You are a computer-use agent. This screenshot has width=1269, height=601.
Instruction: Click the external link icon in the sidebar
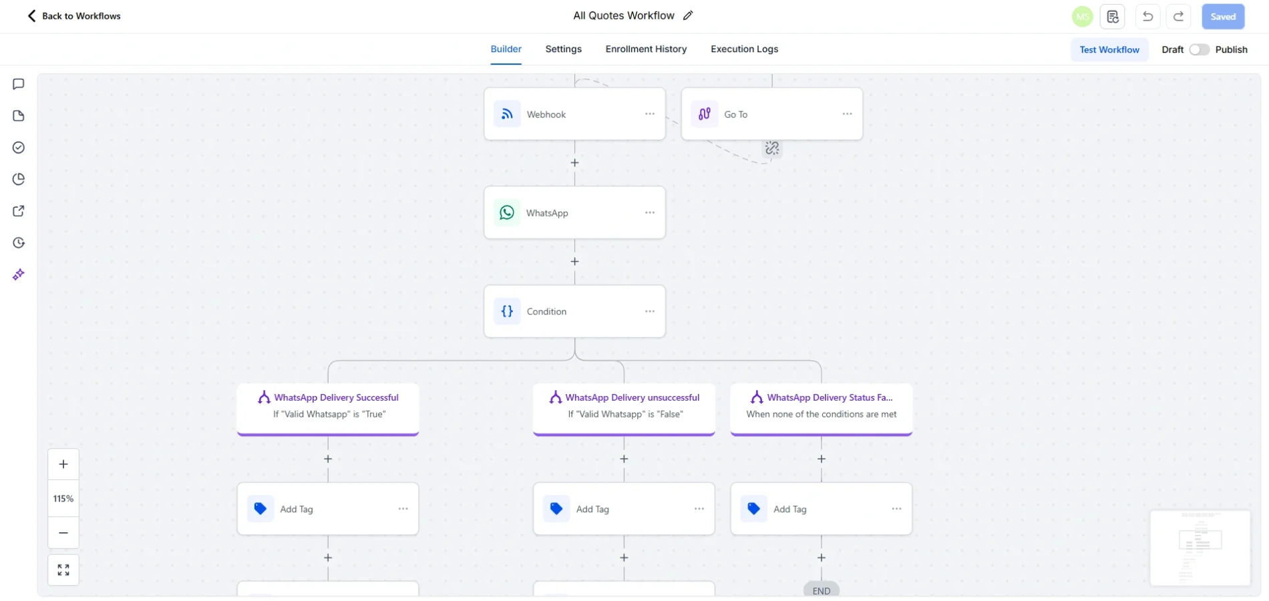coord(18,210)
